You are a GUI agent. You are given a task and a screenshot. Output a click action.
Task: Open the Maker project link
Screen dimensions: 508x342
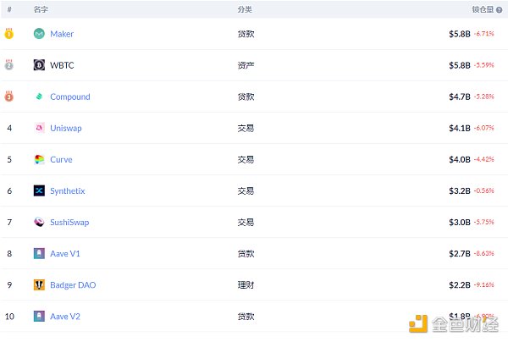click(x=62, y=34)
